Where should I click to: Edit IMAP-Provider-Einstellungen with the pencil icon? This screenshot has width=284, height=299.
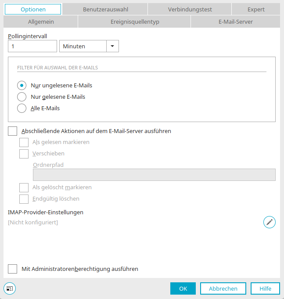(x=270, y=222)
